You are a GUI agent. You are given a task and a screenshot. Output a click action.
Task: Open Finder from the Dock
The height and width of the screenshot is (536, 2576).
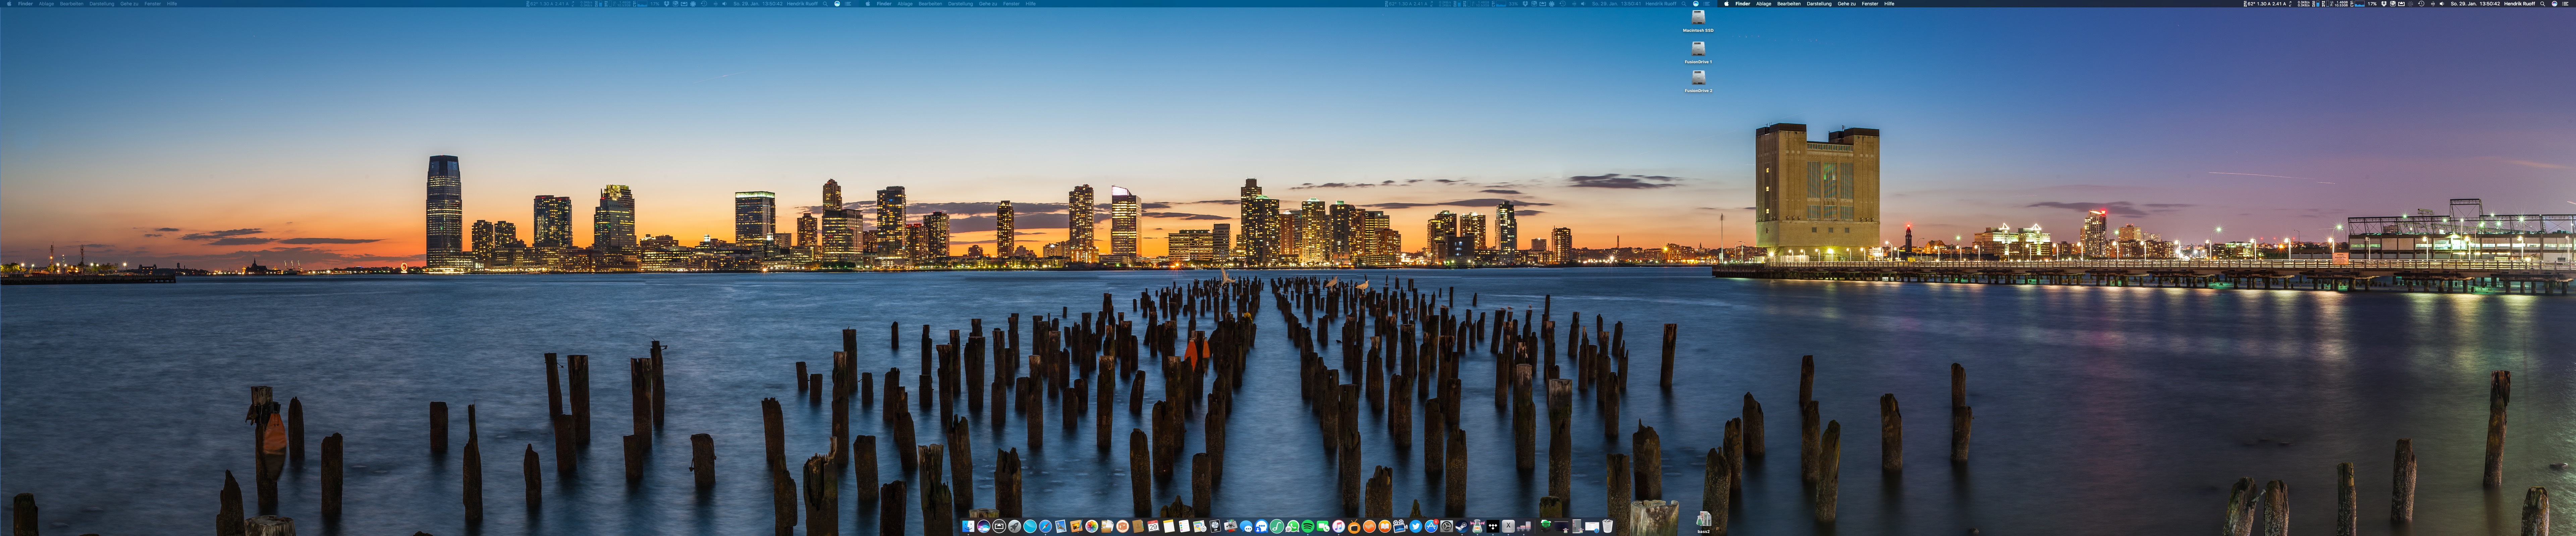[968, 526]
